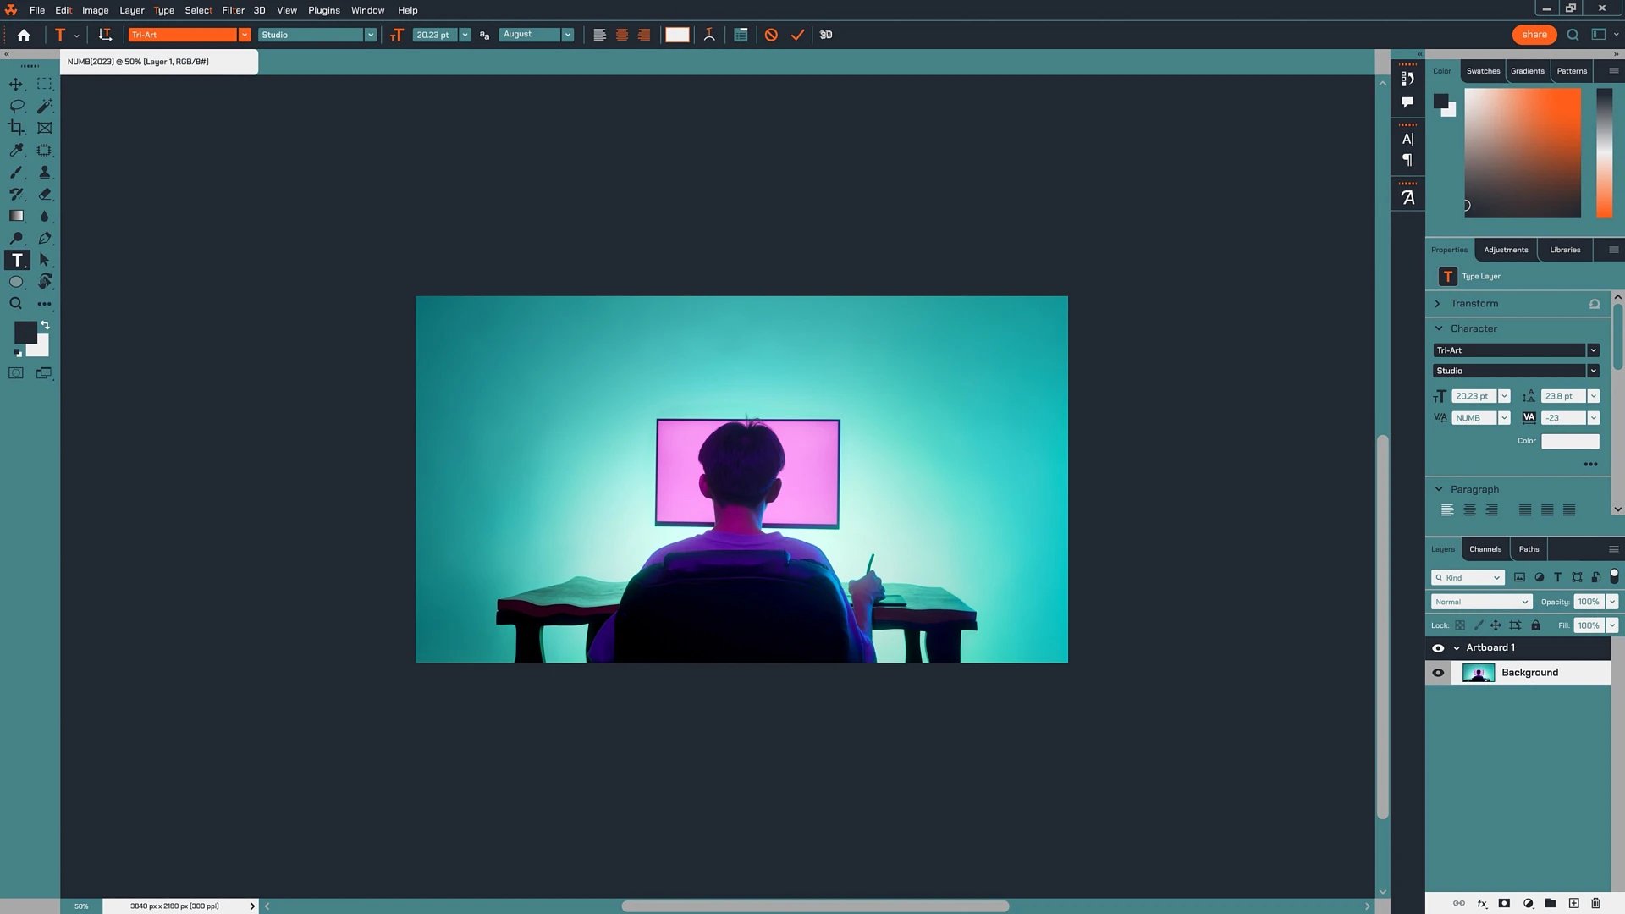
Task: Select the Crop tool
Action: click(16, 128)
